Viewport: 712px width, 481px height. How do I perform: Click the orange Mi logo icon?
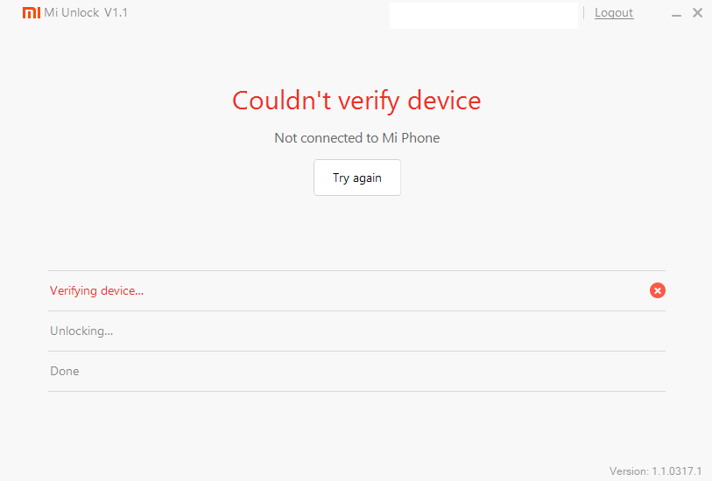(x=31, y=13)
